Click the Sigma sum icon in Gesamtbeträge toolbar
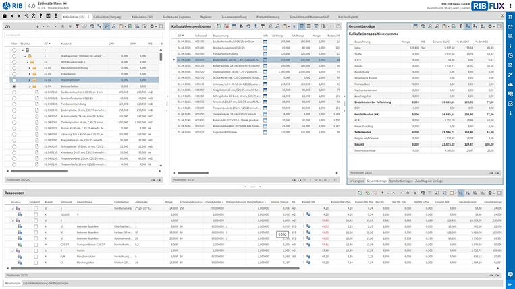 click(460, 26)
